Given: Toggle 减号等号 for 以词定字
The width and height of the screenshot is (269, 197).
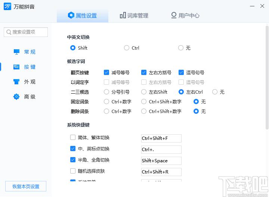Looking at the screenshot, I should (106, 82).
